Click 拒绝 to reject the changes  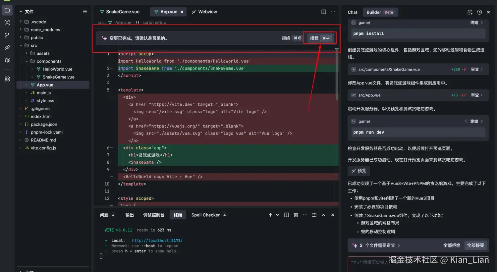[x=292, y=38]
